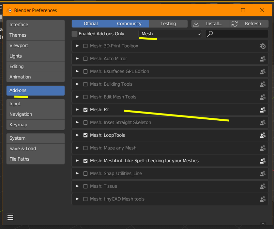
Task: Toggle the Testing support level filter
Action: 168,24
